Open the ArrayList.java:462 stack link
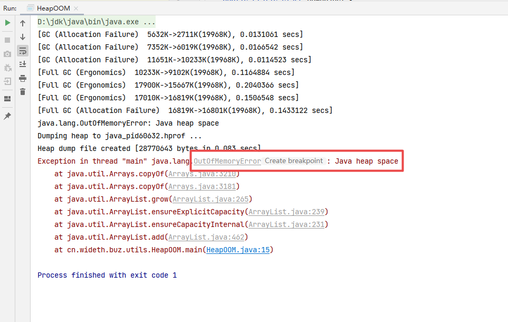Screen dimensions: 508x322 click(x=206, y=237)
